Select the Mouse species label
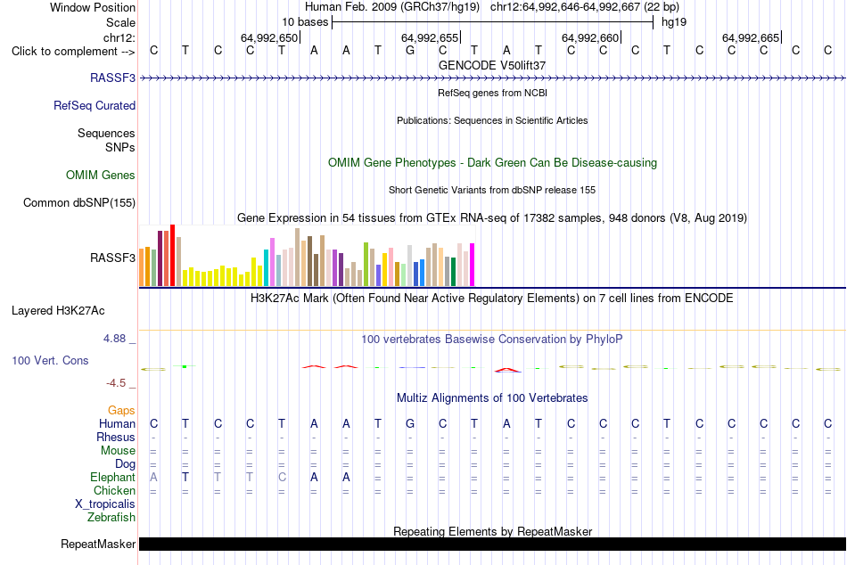The width and height of the screenshot is (847, 565). [118, 451]
